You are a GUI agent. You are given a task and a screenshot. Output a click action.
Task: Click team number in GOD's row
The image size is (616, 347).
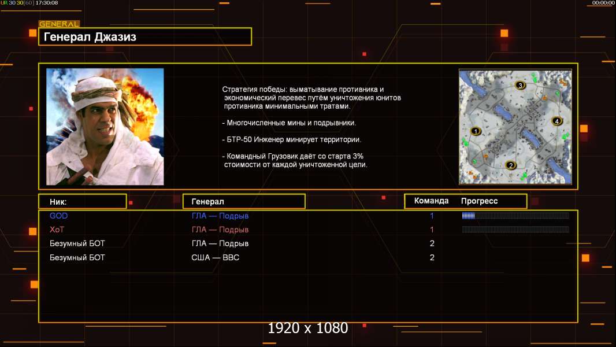coord(432,216)
